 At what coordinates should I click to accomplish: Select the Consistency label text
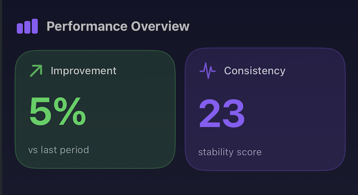click(255, 71)
